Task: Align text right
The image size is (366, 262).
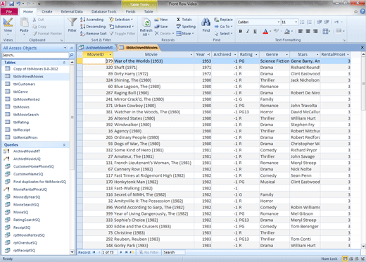Action: (315, 31)
